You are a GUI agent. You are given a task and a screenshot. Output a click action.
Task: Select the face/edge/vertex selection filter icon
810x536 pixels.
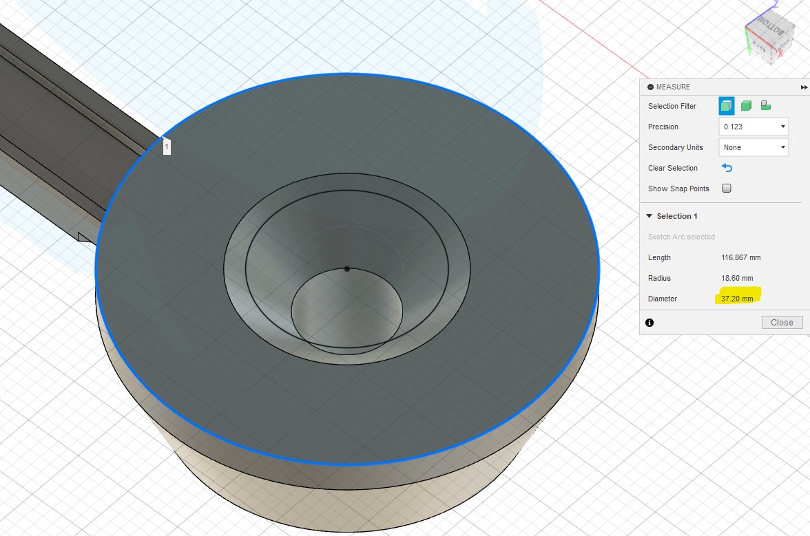coord(726,106)
